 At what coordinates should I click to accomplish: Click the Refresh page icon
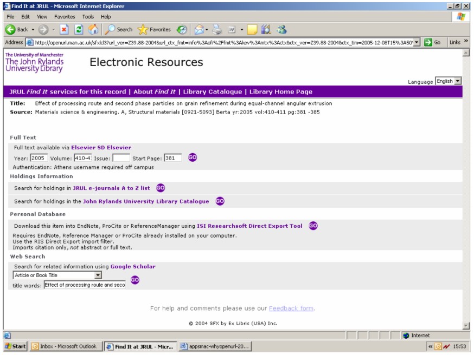tap(79, 30)
